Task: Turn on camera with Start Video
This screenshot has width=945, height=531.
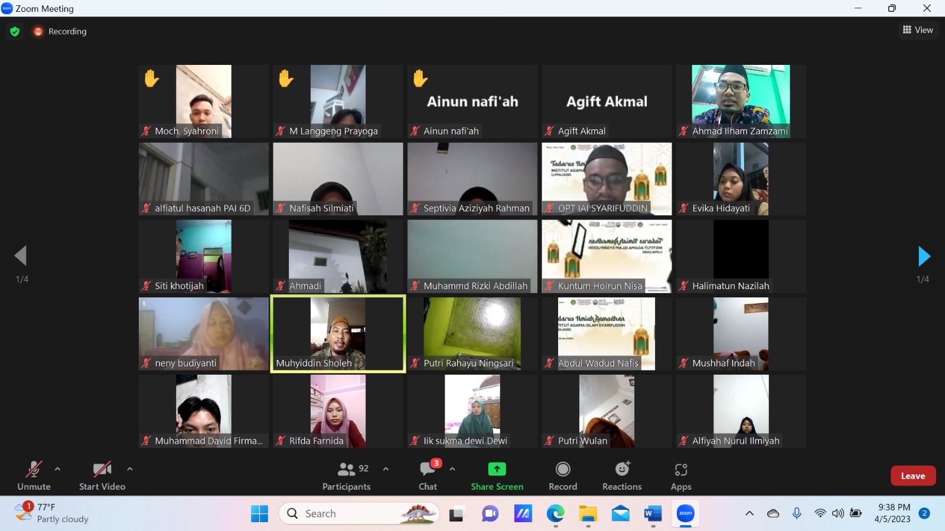Action: pos(102,476)
